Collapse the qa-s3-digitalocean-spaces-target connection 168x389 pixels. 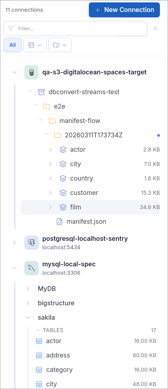coord(14,72)
